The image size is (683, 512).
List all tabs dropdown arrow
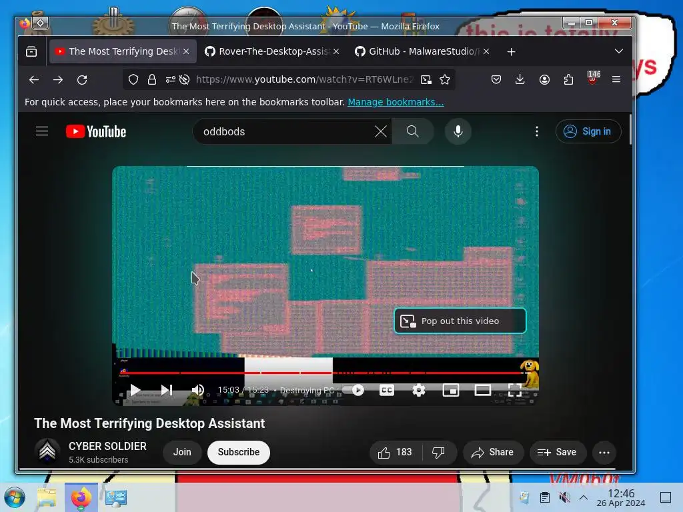click(618, 51)
